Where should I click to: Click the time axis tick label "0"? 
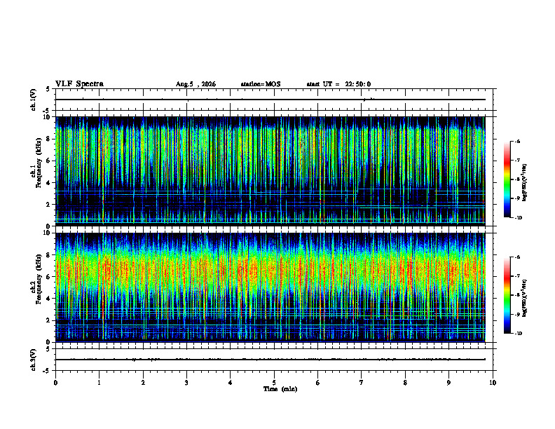[55, 383]
